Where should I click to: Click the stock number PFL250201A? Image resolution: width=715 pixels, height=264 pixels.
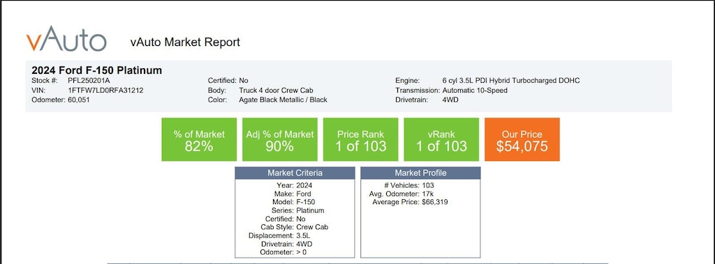point(89,81)
